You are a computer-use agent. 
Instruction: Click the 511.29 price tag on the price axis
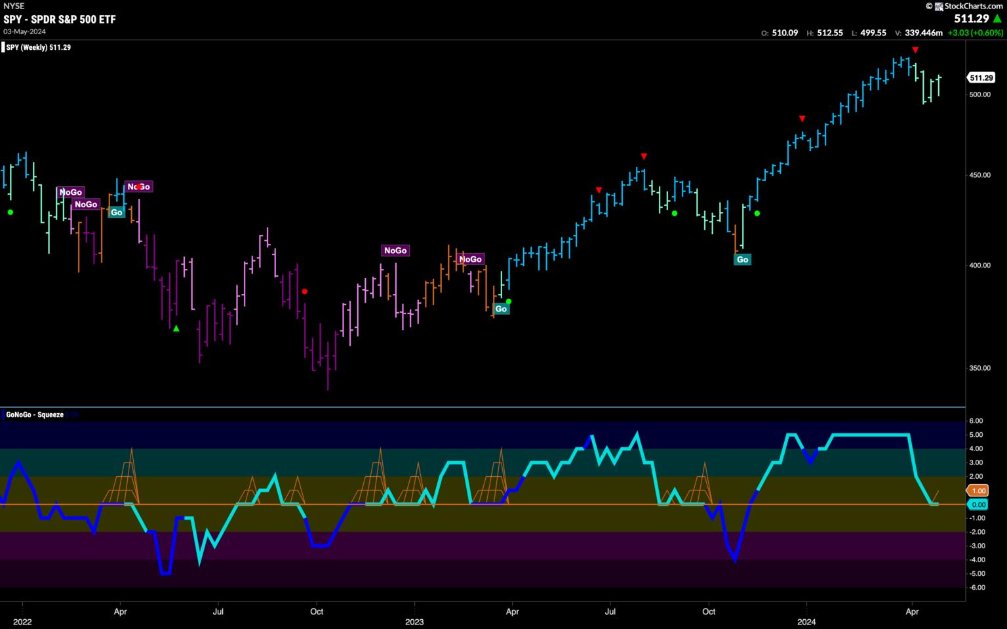click(981, 78)
